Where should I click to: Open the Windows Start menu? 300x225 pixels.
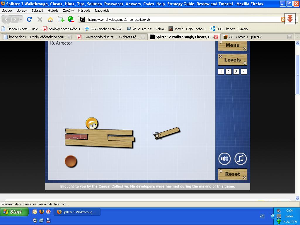14,212
